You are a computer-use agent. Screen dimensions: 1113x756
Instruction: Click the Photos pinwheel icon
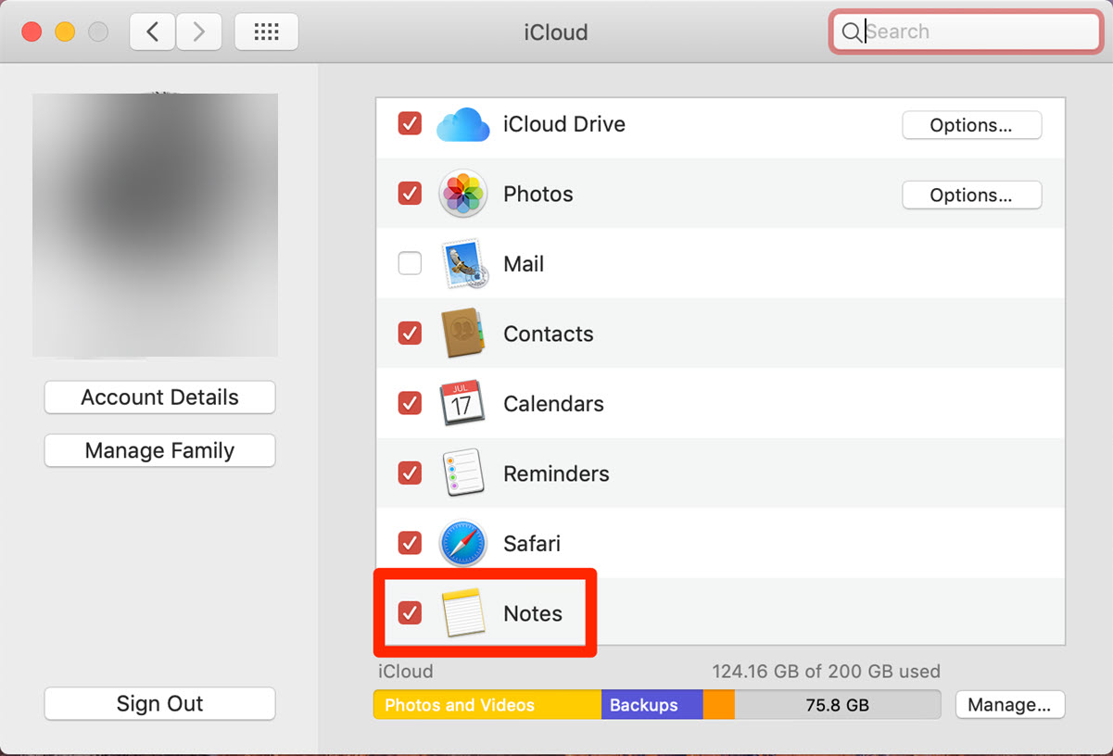click(463, 194)
